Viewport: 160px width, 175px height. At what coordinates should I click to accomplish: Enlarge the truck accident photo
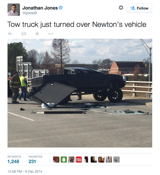(x=80, y=93)
